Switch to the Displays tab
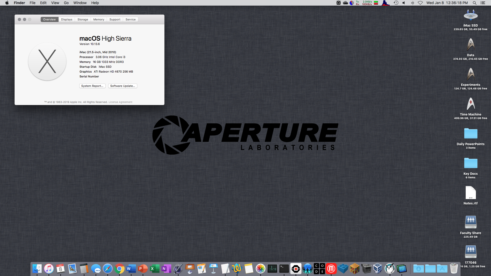 [66, 19]
